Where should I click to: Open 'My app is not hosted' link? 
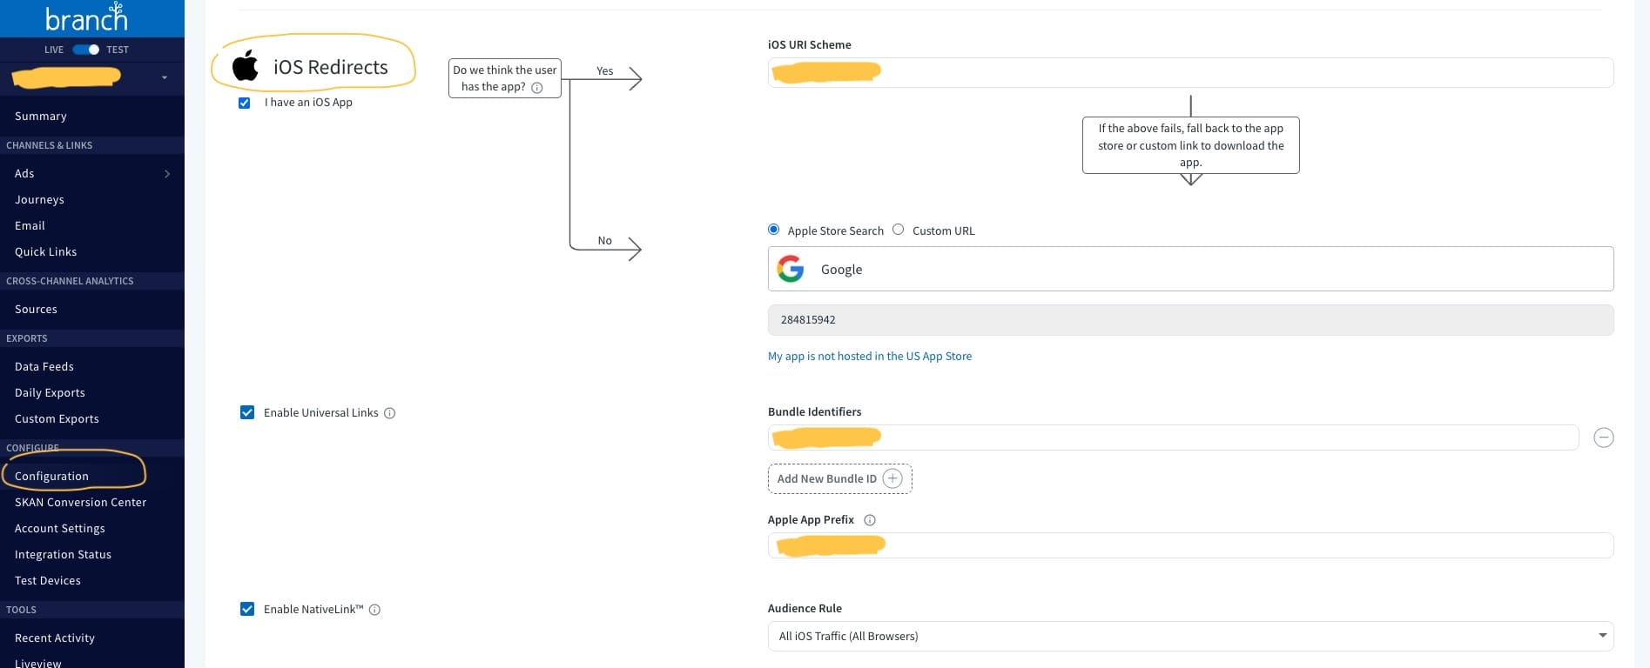[x=869, y=356]
